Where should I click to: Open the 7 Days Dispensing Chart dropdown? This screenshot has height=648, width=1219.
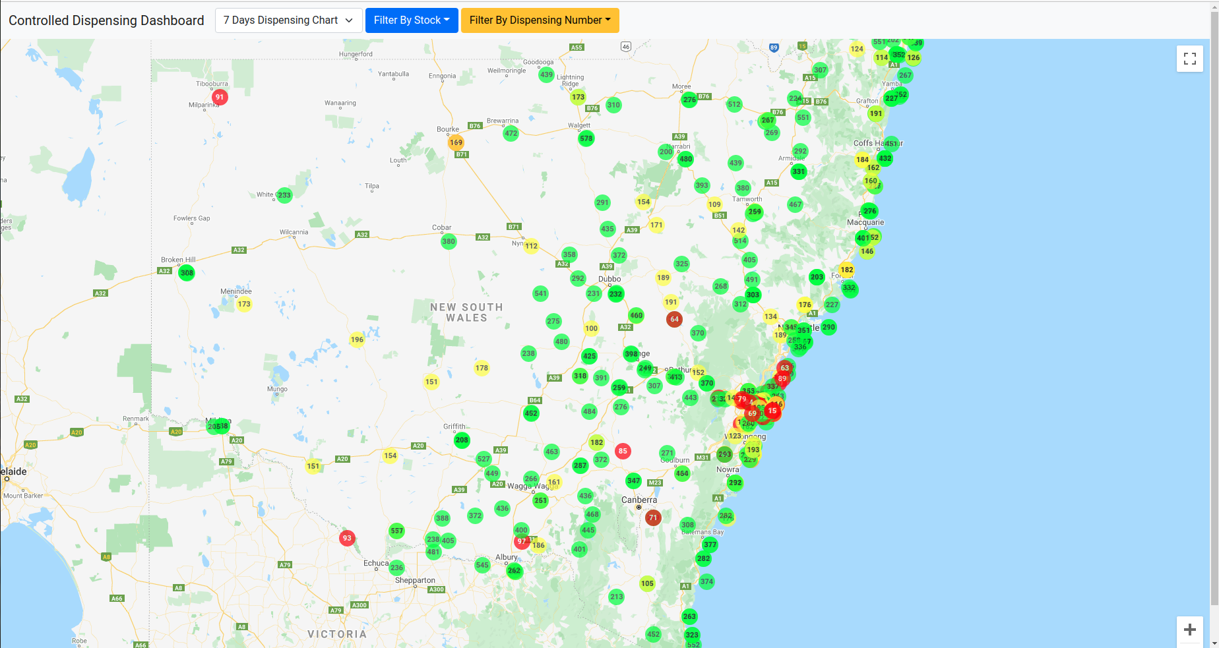pos(289,20)
